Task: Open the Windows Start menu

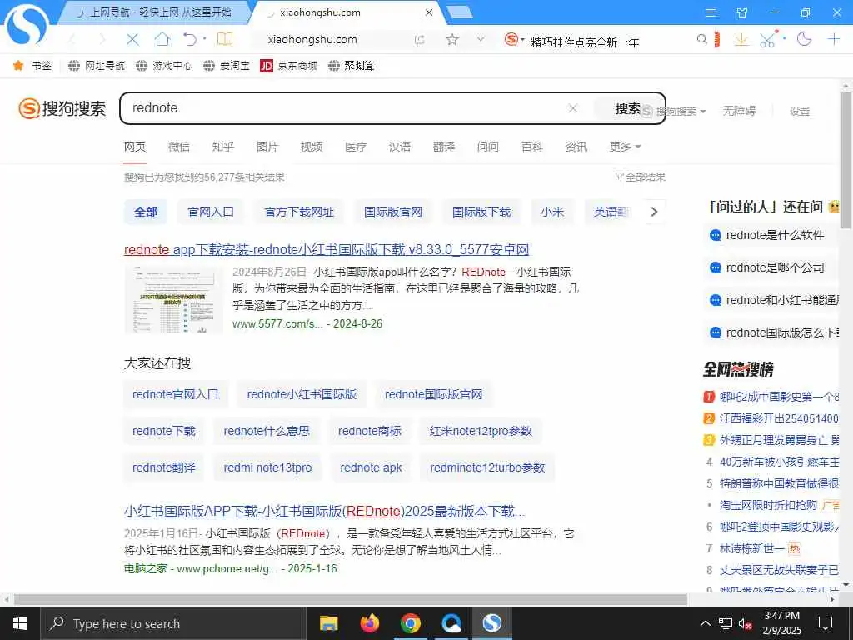Action: click(x=20, y=623)
